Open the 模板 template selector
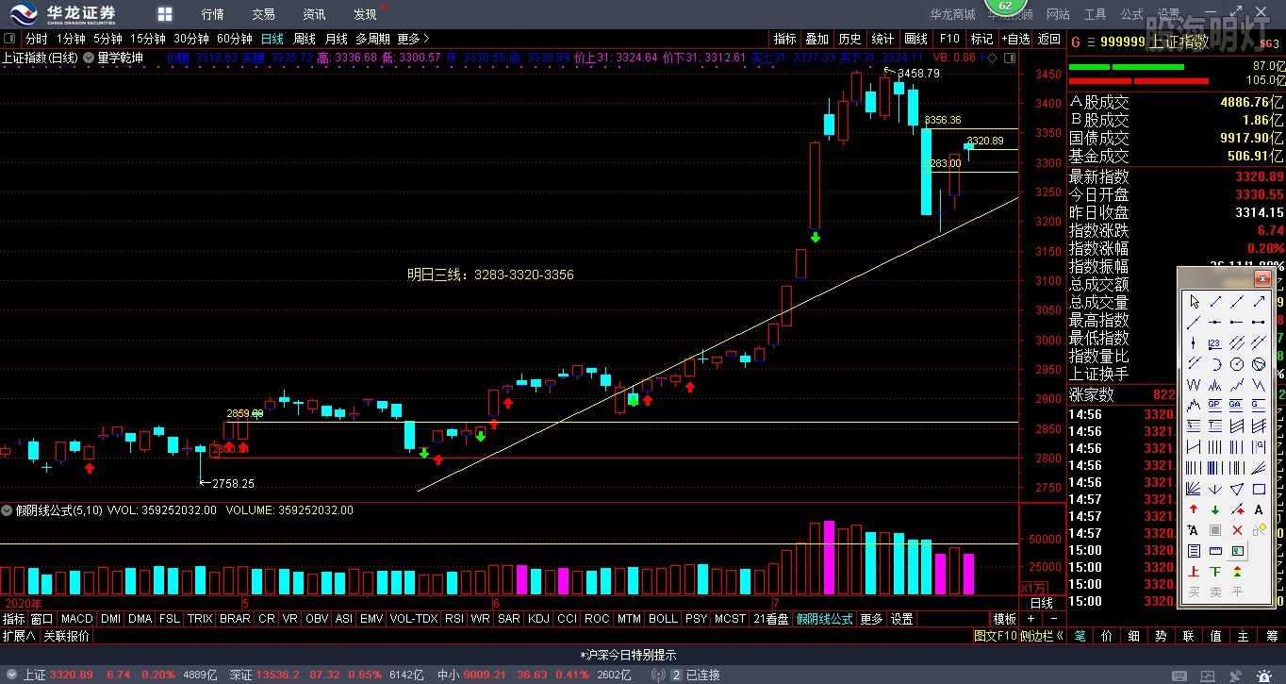 tap(1005, 619)
